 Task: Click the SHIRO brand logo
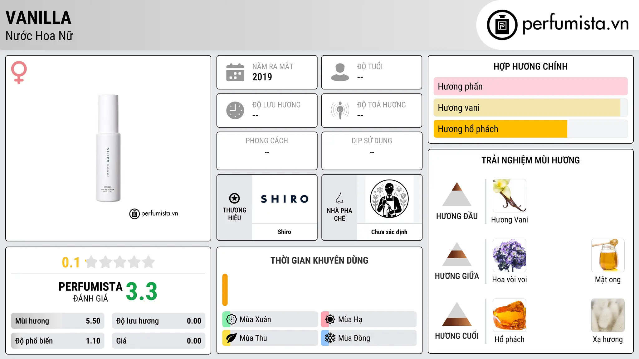pos(285,199)
